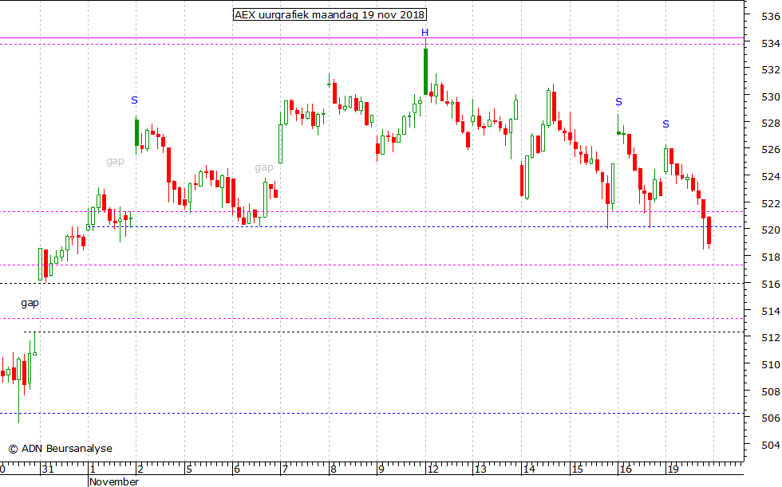Click the date label 16 on time axis

pyautogui.click(x=626, y=469)
